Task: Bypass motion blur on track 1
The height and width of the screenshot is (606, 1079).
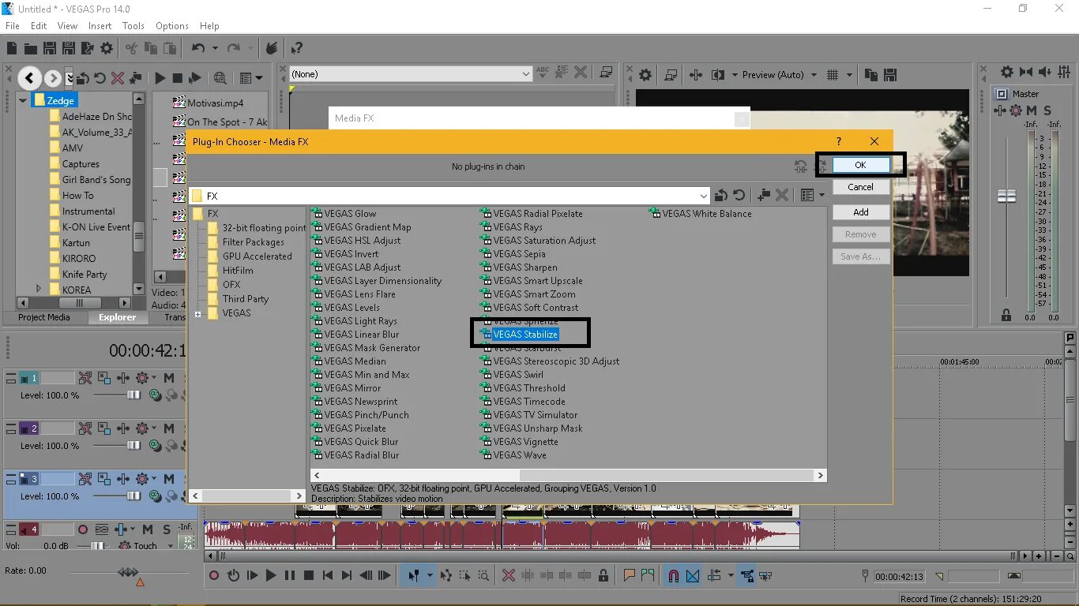Action: click(x=85, y=378)
